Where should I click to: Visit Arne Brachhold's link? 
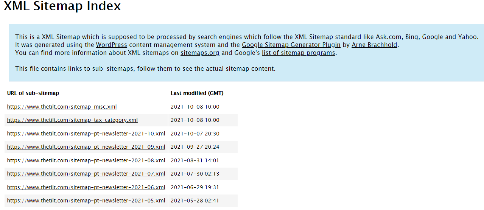pyautogui.click(x=374, y=45)
